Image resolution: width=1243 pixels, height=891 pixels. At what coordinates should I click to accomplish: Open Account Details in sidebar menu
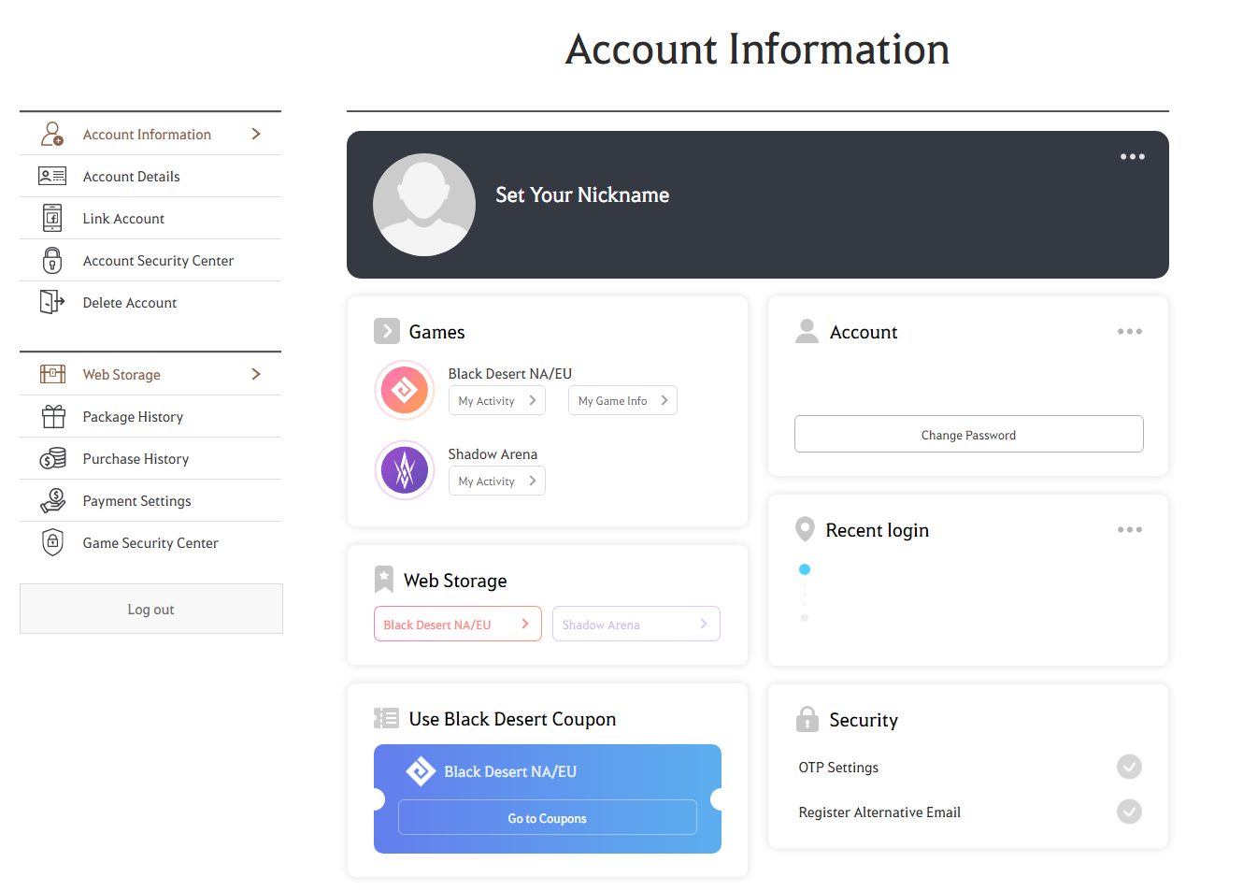tap(150, 176)
